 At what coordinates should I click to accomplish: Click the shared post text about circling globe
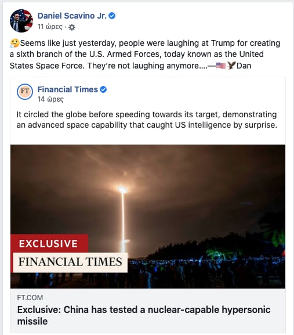[147, 120]
